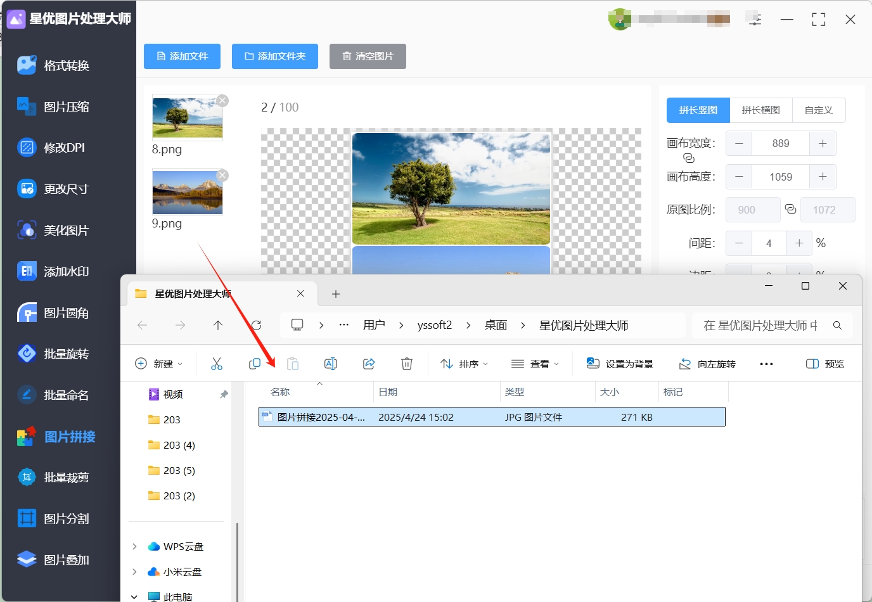Screen dimensions: 872x602
Task: Open the more options ellipsis in Explorer toolbar
Action: (x=766, y=364)
